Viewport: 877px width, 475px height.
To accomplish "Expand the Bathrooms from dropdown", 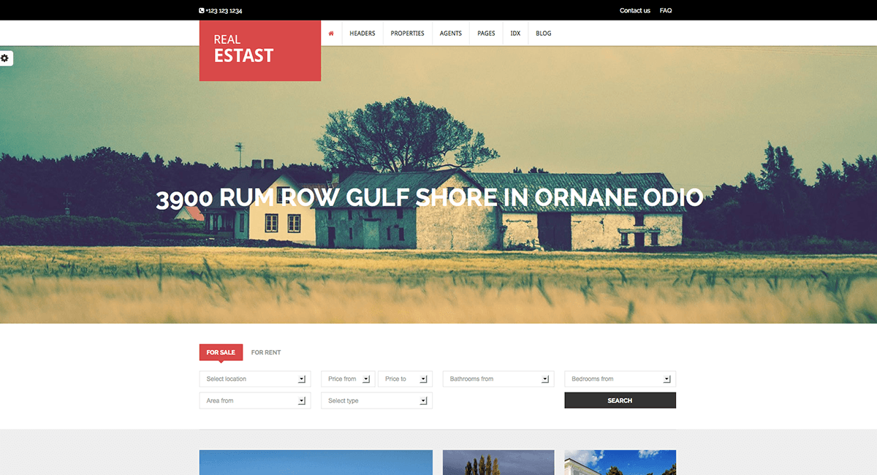I will (x=498, y=379).
